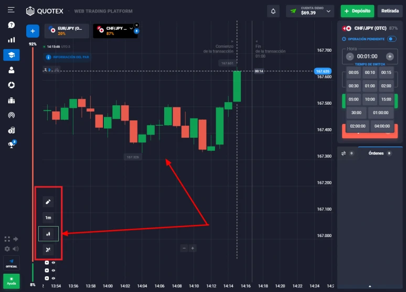
Task: Open the bar-chart trading section in sidebar
Action: point(11,40)
